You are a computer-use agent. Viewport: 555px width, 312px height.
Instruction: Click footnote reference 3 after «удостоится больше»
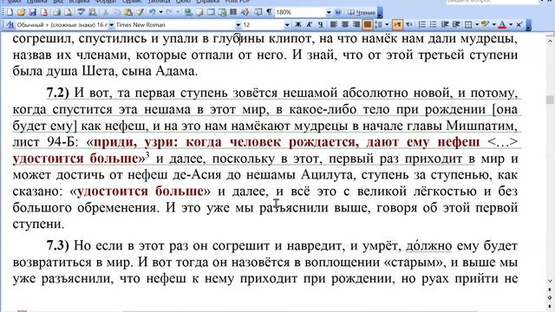pyautogui.click(x=147, y=154)
